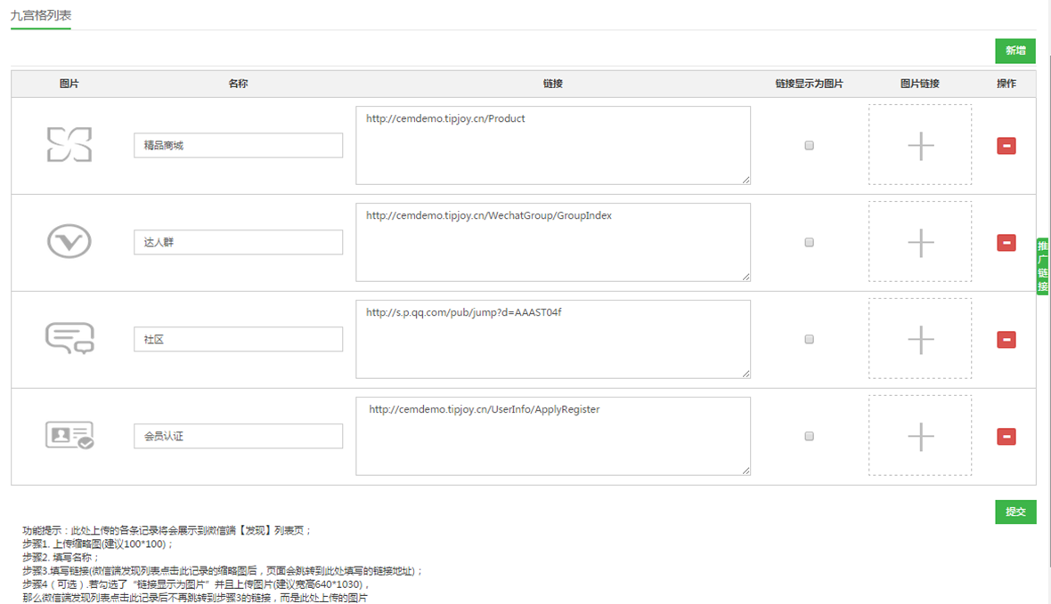Click the 精品商城 row thumbnail icon
The width and height of the screenshot is (1051, 604).
pyautogui.click(x=69, y=145)
